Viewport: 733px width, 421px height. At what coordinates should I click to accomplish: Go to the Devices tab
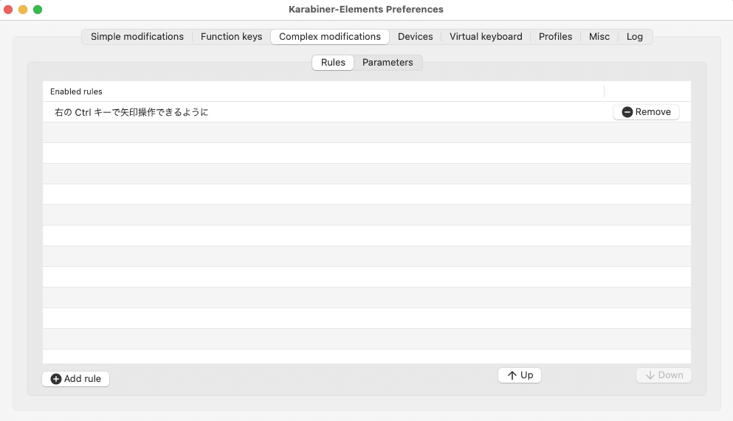click(415, 36)
